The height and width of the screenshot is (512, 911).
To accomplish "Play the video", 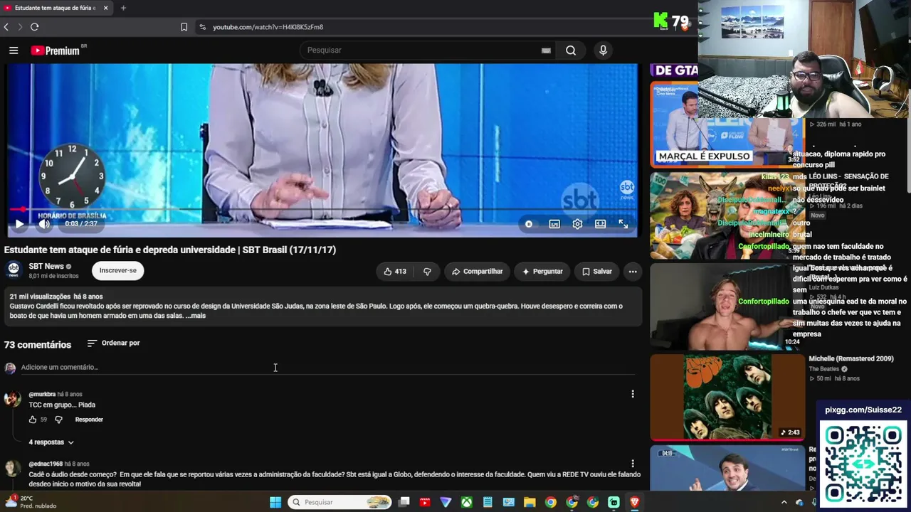I will (19, 224).
